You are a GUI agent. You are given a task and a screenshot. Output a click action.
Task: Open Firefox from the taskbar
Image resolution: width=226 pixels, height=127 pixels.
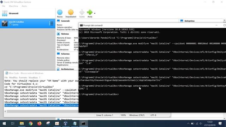point(39,123)
